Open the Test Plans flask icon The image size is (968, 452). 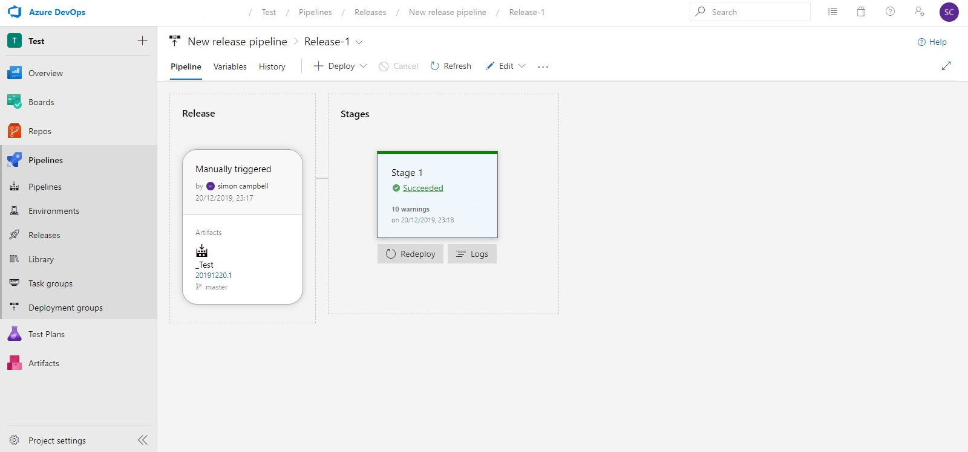[x=15, y=334]
